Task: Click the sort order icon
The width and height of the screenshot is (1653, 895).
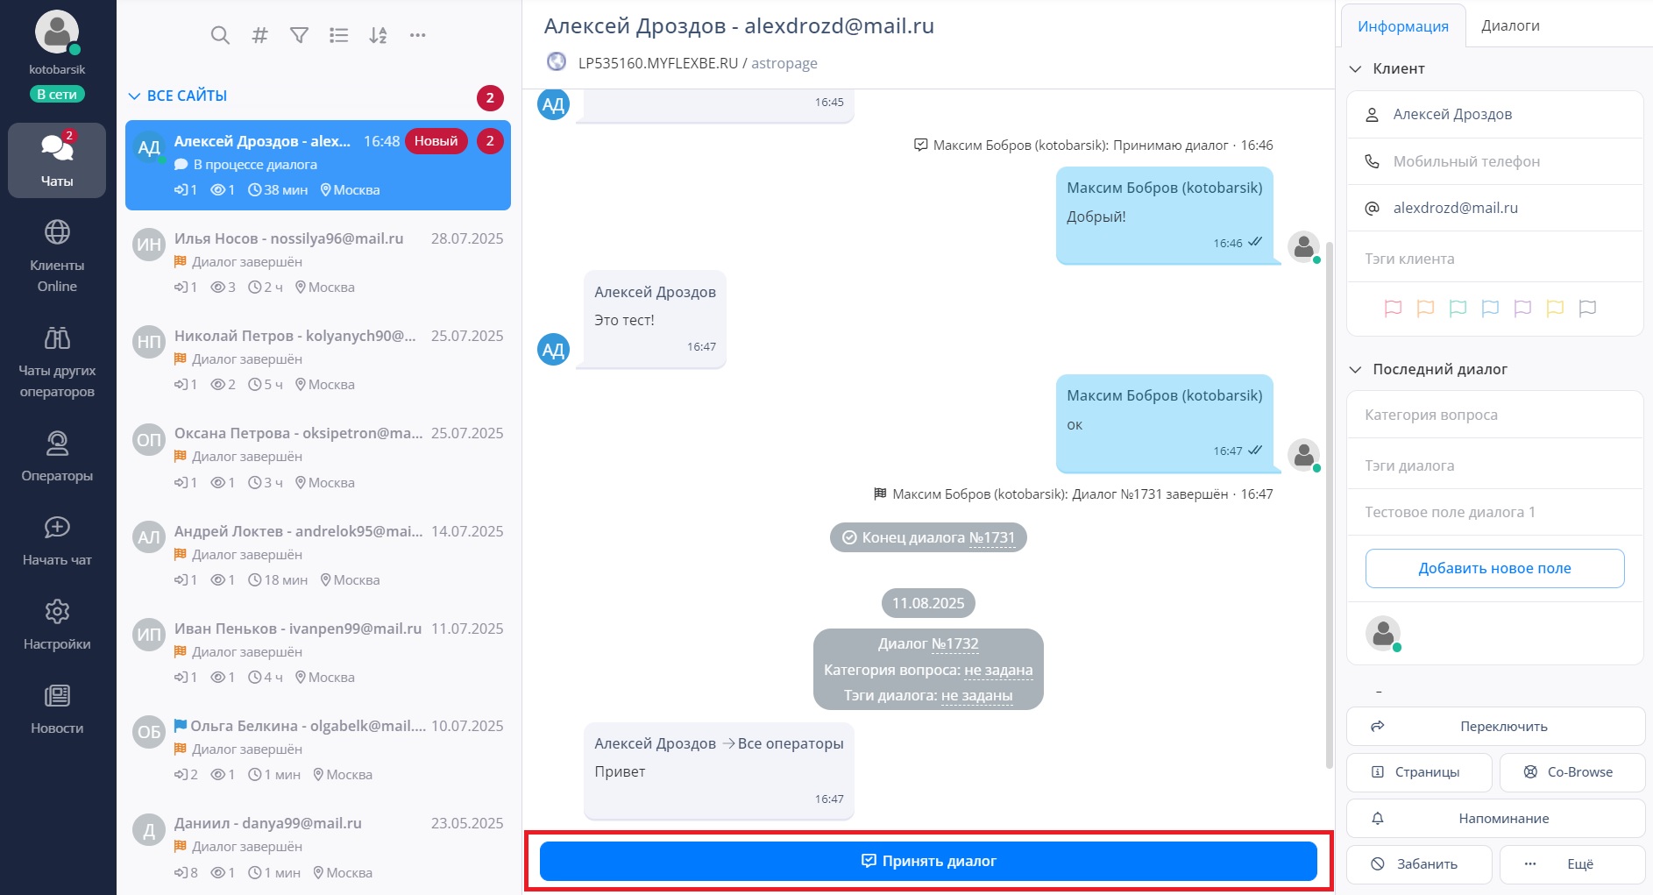Action: coord(378,35)
